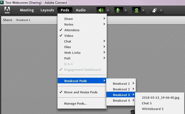Viewport: 185px width, 114px height.
Task: Disable Move and Resize Pods
Action: 81,92
